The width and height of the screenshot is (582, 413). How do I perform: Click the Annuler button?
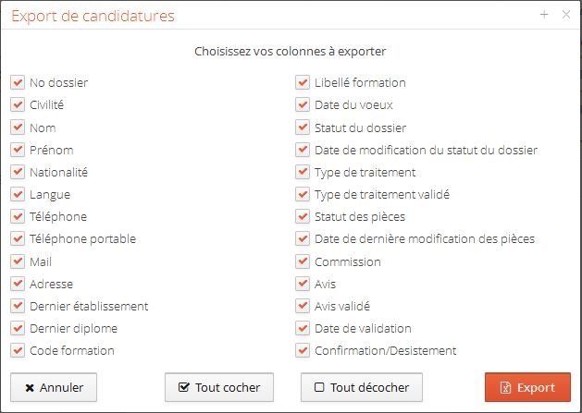pos(54,387)
